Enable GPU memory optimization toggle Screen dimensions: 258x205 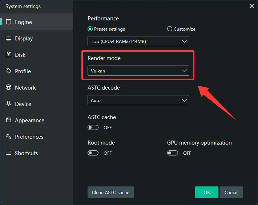(x=173, y=153)
